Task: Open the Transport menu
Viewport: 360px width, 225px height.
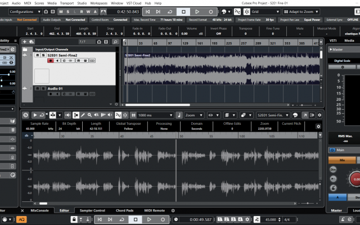Action: (67, 3)
